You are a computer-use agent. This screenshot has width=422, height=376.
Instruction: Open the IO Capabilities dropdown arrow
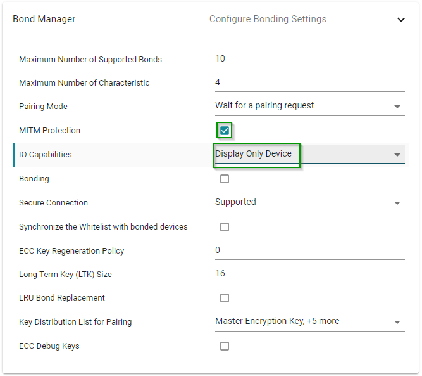[x=397, y=155]
